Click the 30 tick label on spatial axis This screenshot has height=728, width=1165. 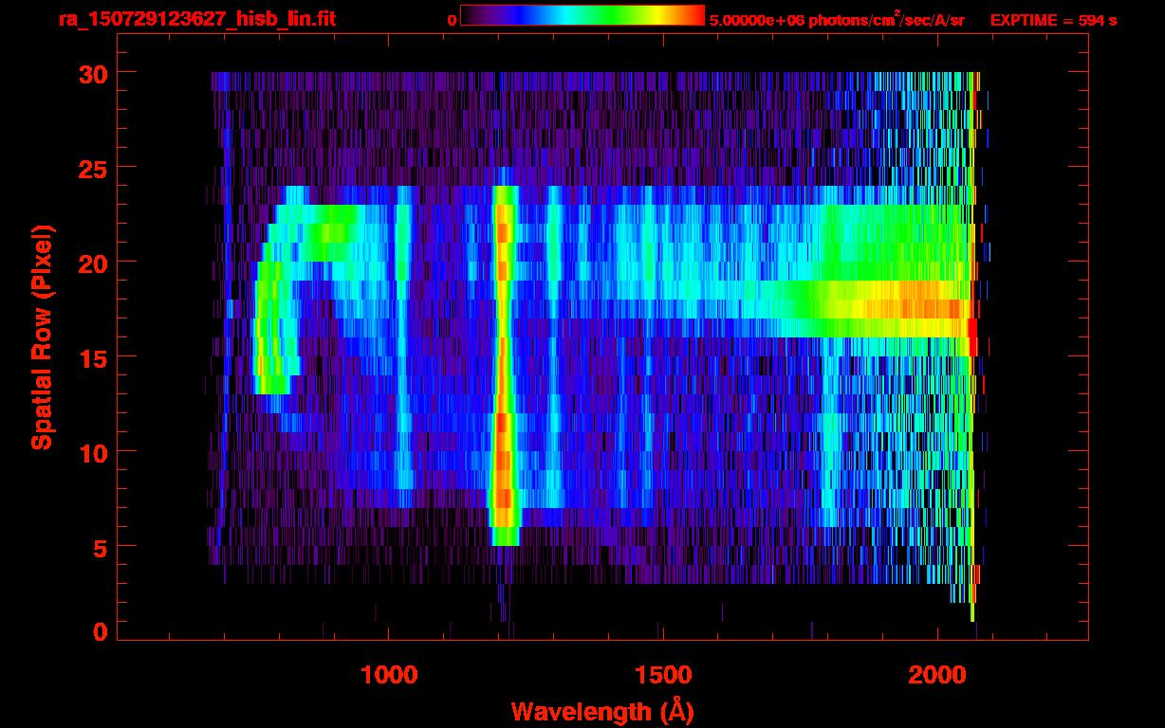click(90, 73)
